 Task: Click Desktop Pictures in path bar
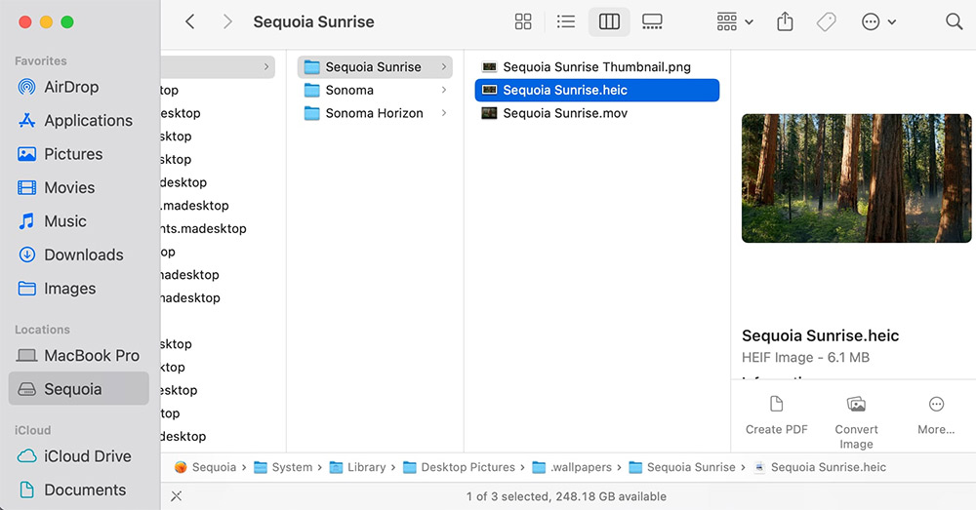pyautogui.click(x=460, y=467)
